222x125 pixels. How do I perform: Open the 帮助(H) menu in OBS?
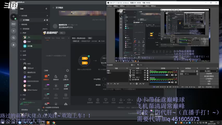click(x=153, y=6)
